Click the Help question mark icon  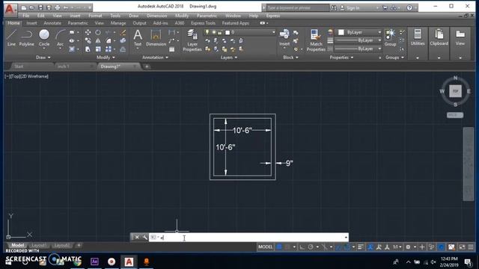click(x=409, y=8)
